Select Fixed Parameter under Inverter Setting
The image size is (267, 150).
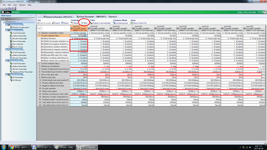point(19,52)
